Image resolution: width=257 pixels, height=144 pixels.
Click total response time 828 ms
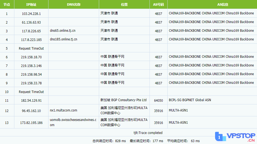[109, 141]
